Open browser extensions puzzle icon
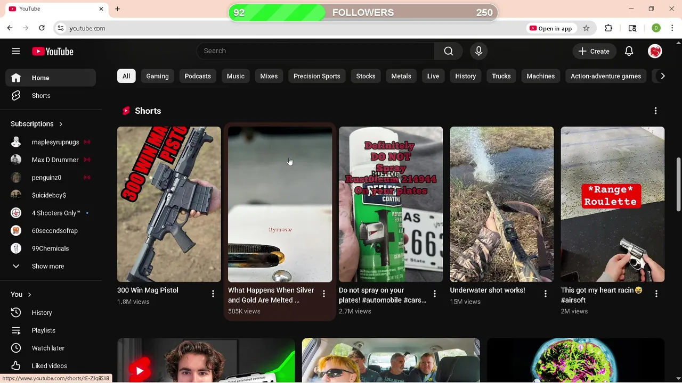This screenshot has height=383, width=682. (608, 28)
